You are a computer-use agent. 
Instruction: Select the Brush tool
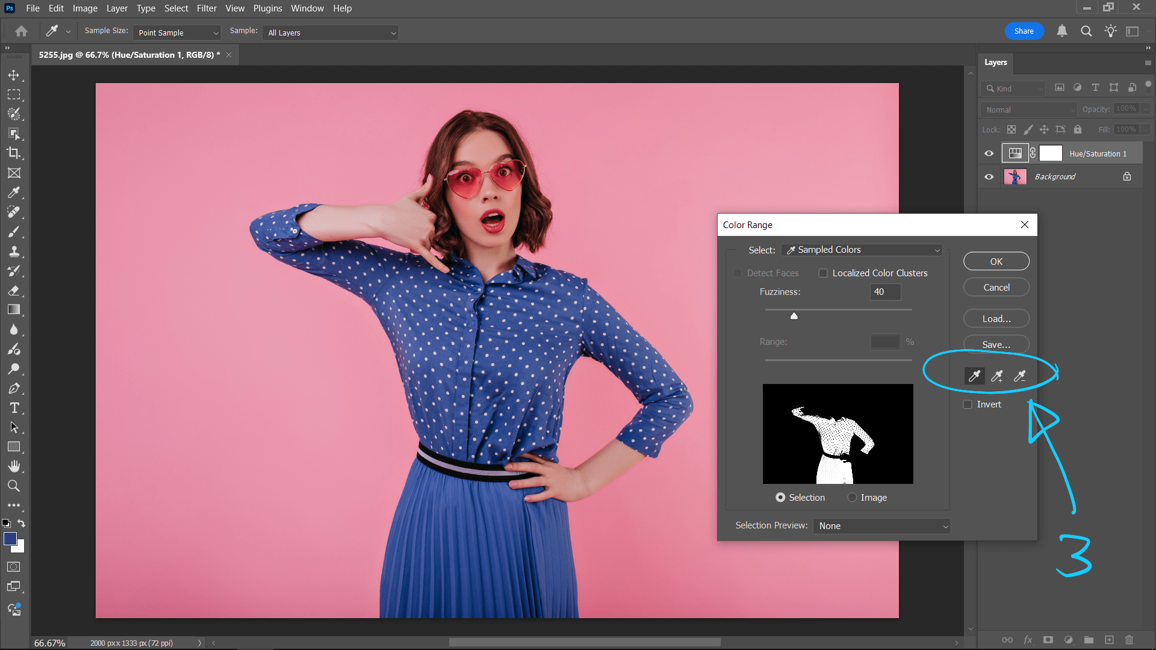14,232
